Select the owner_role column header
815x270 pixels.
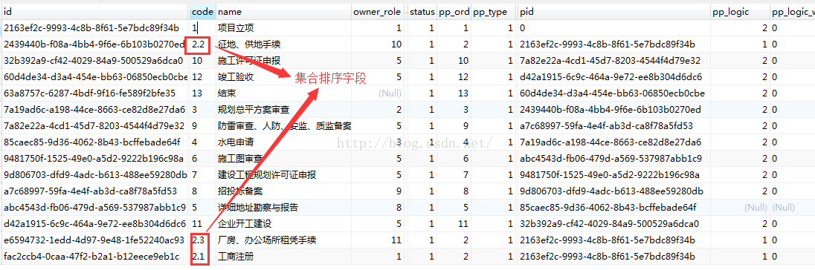click(x=378, y=12)
